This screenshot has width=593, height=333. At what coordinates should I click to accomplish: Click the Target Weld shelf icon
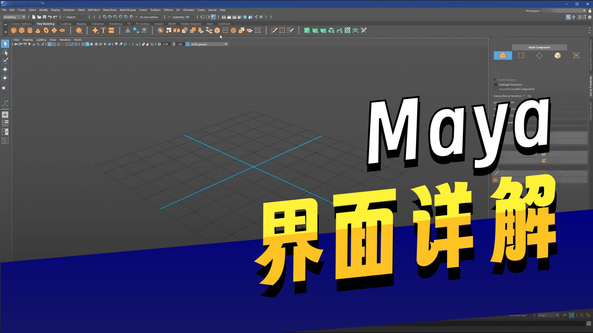tap(282, 30)
